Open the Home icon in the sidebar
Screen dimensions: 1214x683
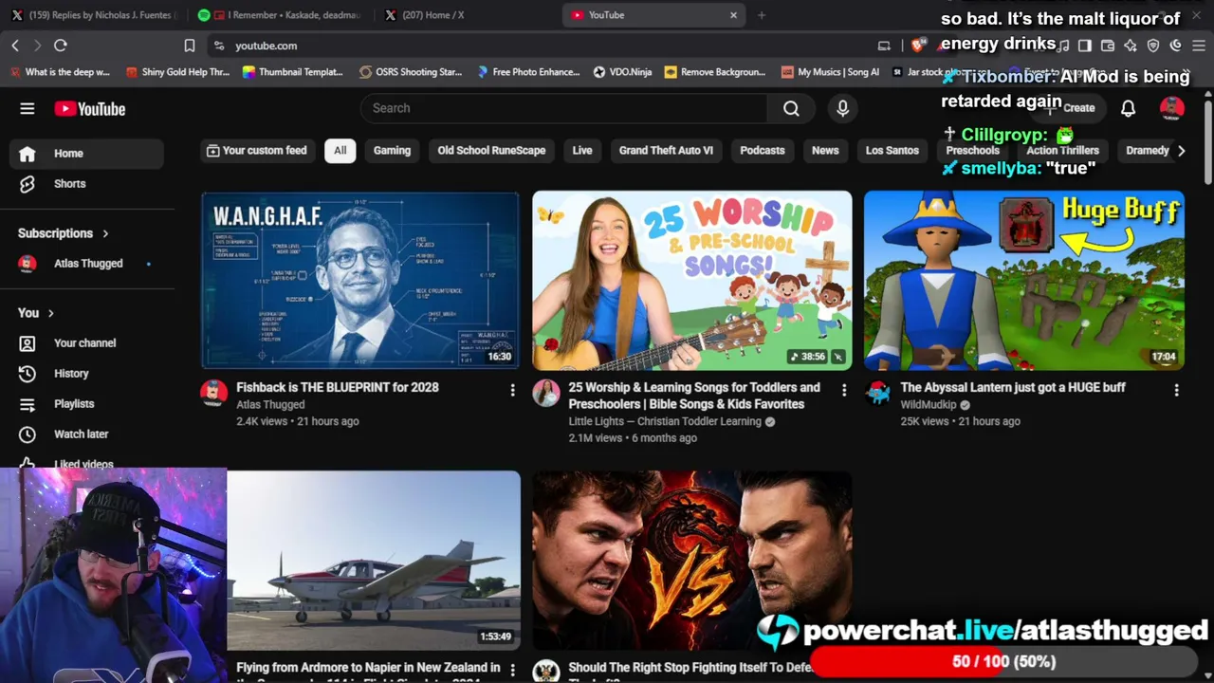(28, 154)
